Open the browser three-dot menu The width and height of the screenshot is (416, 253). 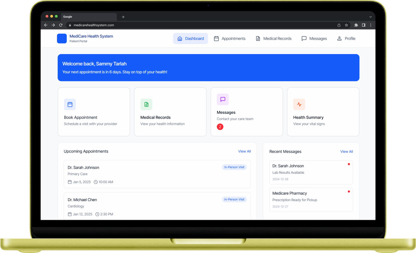point(371,25)
